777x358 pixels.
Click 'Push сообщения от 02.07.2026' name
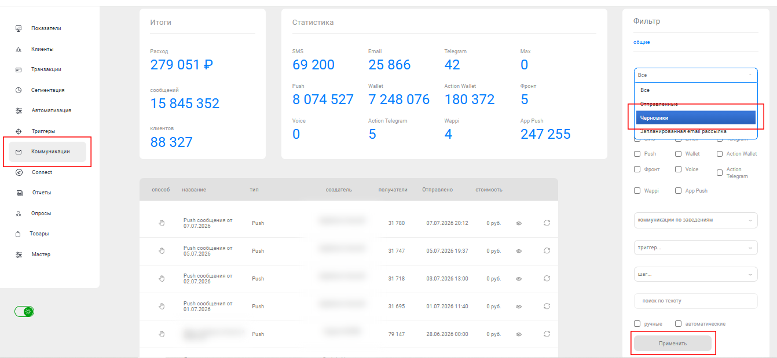click(208, 278)
